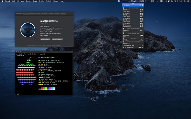Click the SSD icon beside SSD Remaining Life
This screenshot has width=191, height=119.
pos(123,33)
